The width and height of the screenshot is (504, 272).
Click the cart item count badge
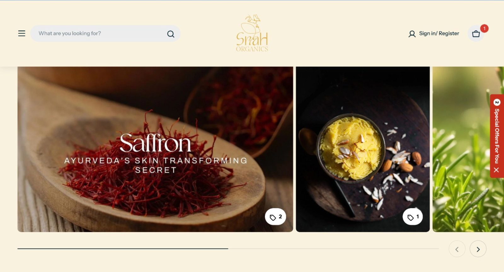tap(484, 28)
